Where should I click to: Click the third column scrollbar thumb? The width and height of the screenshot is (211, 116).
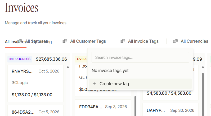click(x=203, y=94)
